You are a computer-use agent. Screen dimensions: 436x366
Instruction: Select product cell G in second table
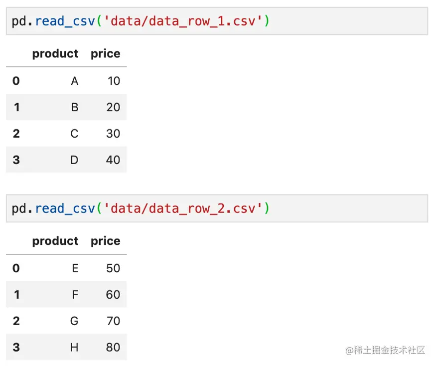tap(74, 321)
